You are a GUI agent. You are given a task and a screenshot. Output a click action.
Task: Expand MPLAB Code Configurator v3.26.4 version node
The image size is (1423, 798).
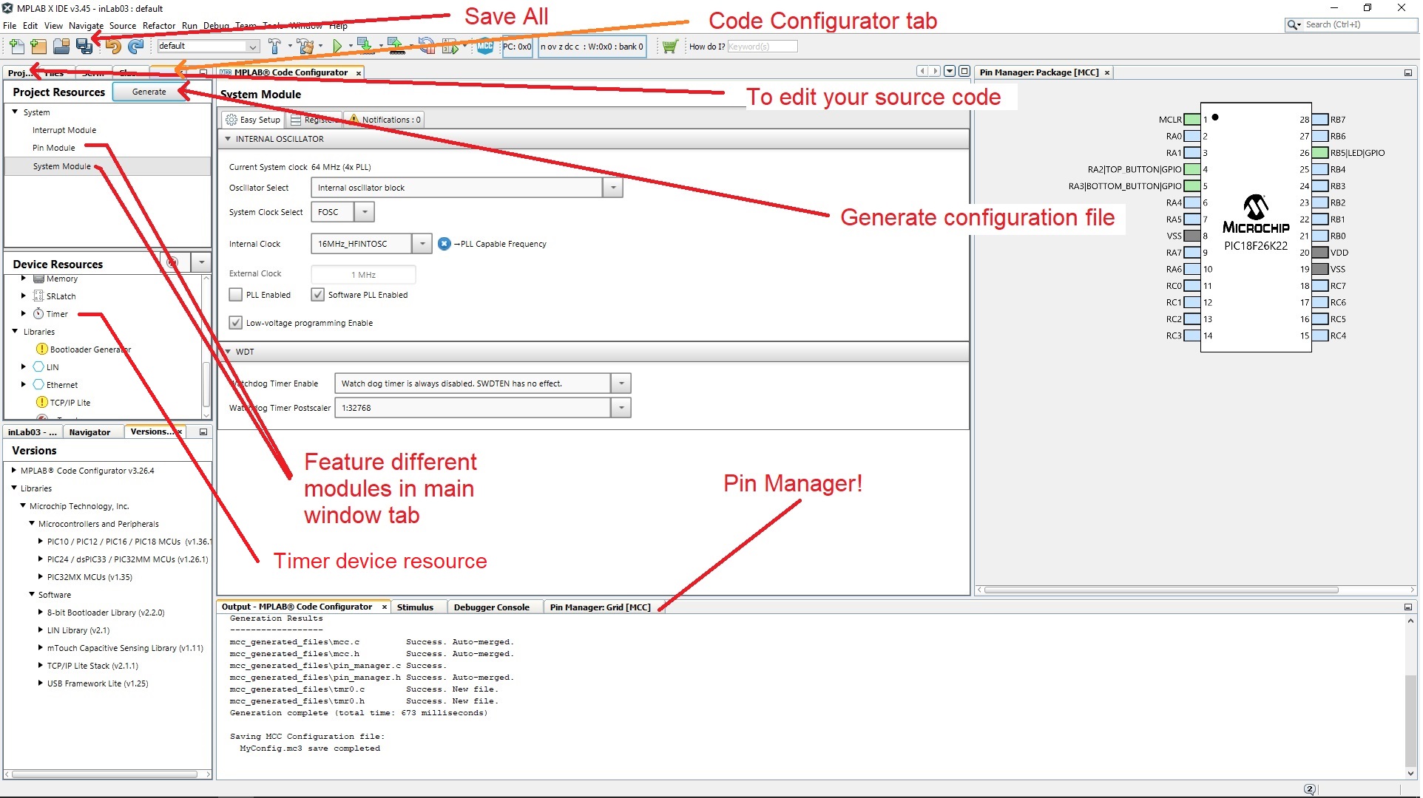[x=14, y=470]
